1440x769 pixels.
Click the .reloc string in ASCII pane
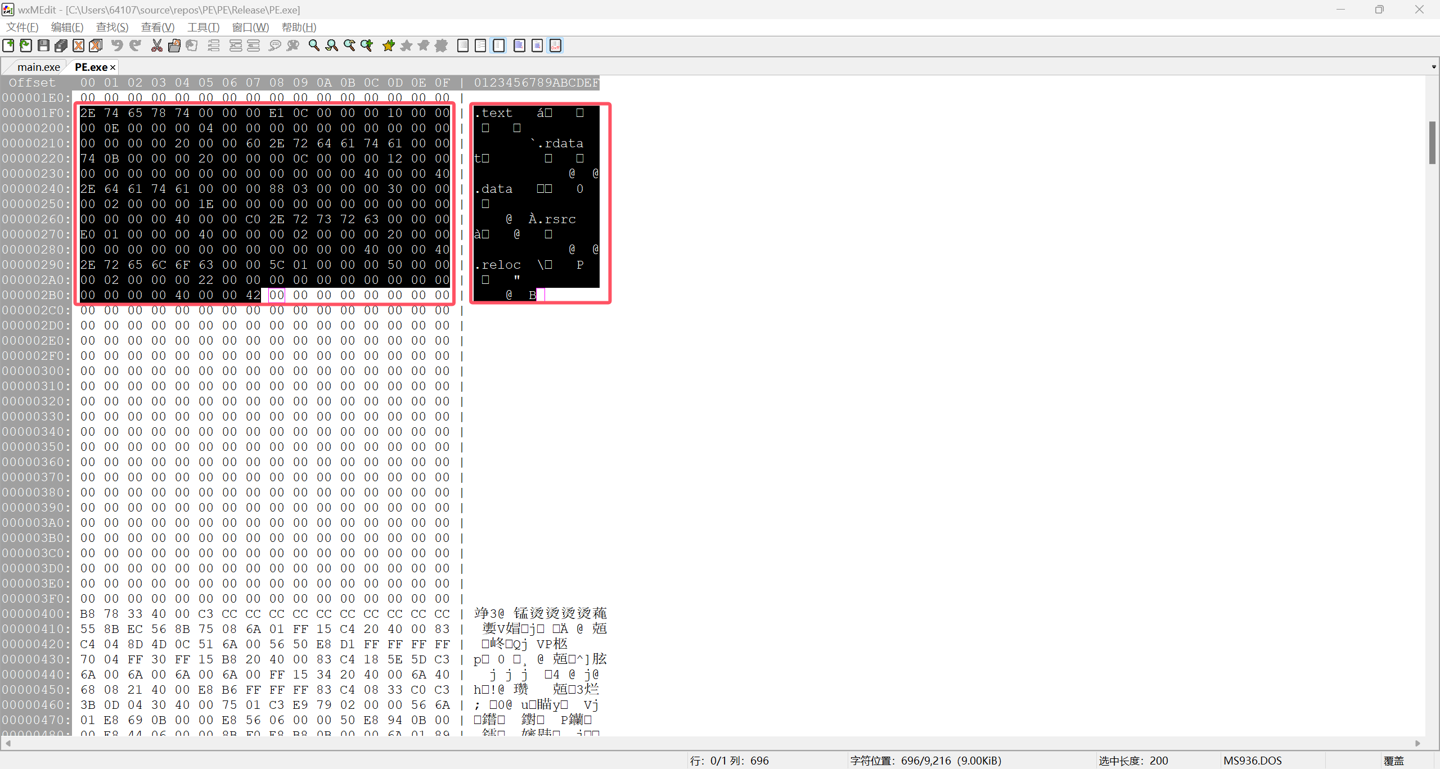tap(497, 265)
